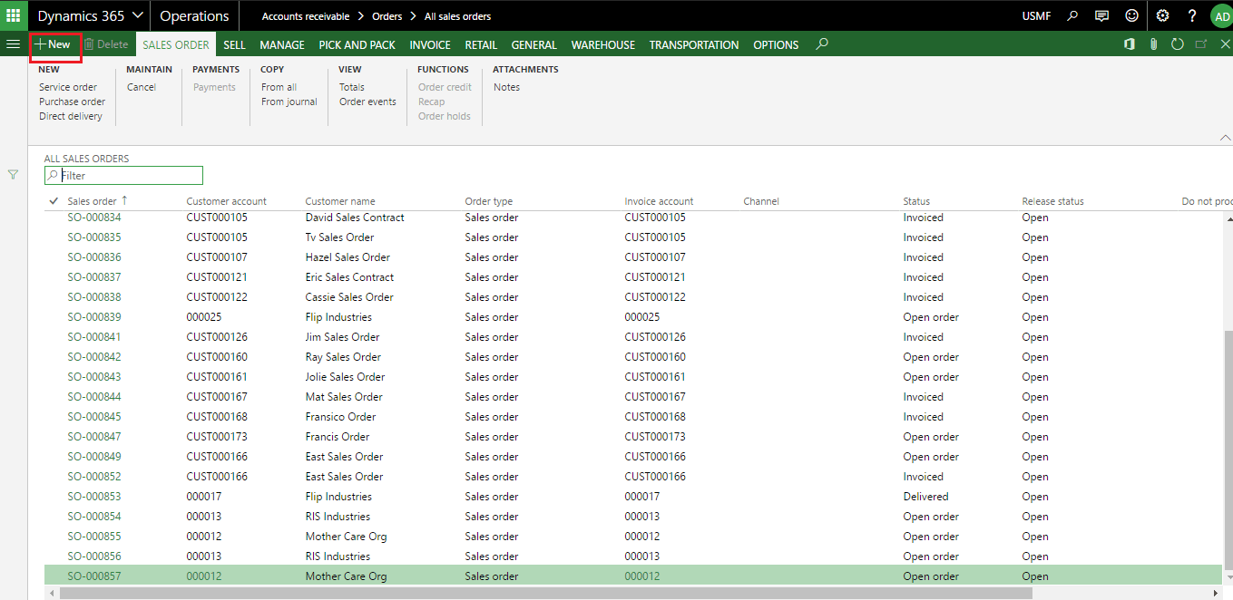Open the Office icon in the action pane
The height and width of the screenshot is (600, 1233).
click(1129, 44)
